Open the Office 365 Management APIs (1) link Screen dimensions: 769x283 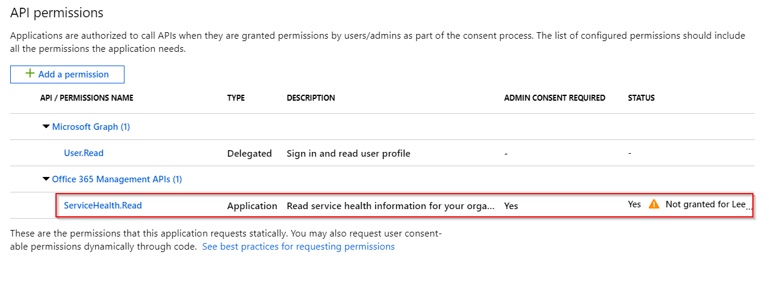[x=117, y=179]
